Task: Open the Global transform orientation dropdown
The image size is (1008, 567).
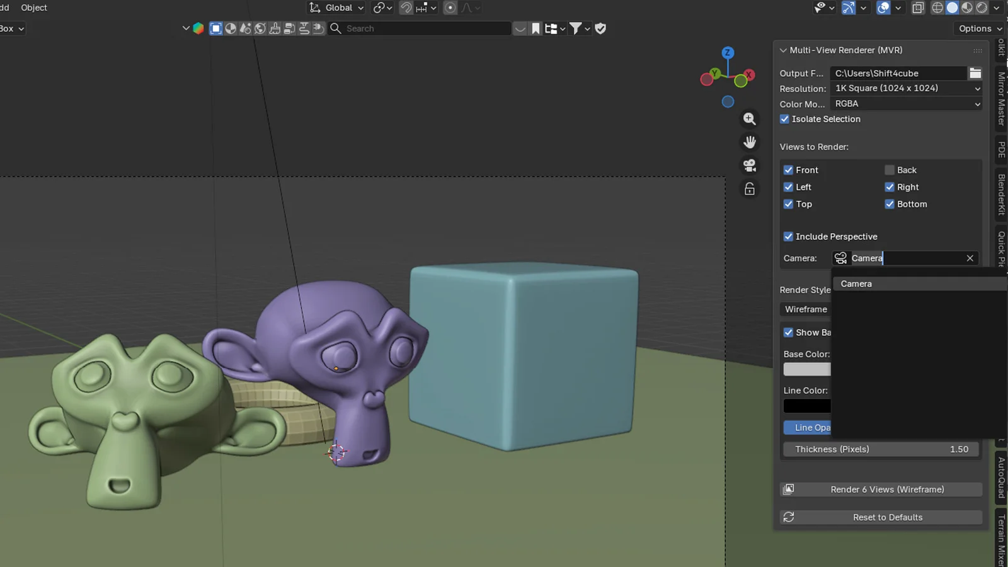Action: (336, 8)
